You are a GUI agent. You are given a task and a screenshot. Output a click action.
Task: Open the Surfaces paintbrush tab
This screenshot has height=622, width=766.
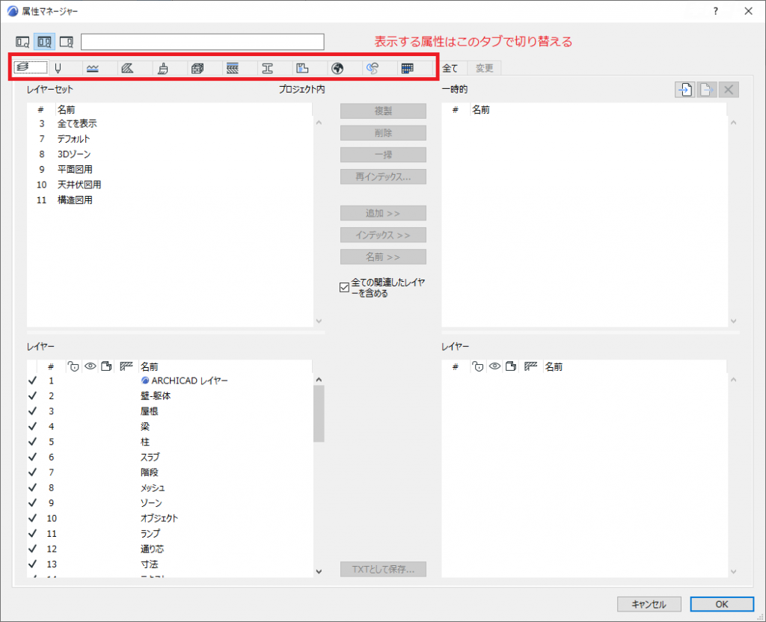pyautogui.click(x=162, y=68)
